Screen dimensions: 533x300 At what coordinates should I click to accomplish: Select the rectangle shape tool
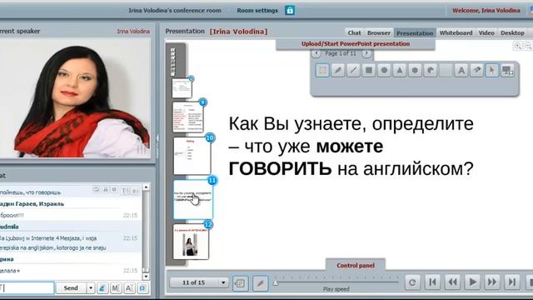coord(369,70)
